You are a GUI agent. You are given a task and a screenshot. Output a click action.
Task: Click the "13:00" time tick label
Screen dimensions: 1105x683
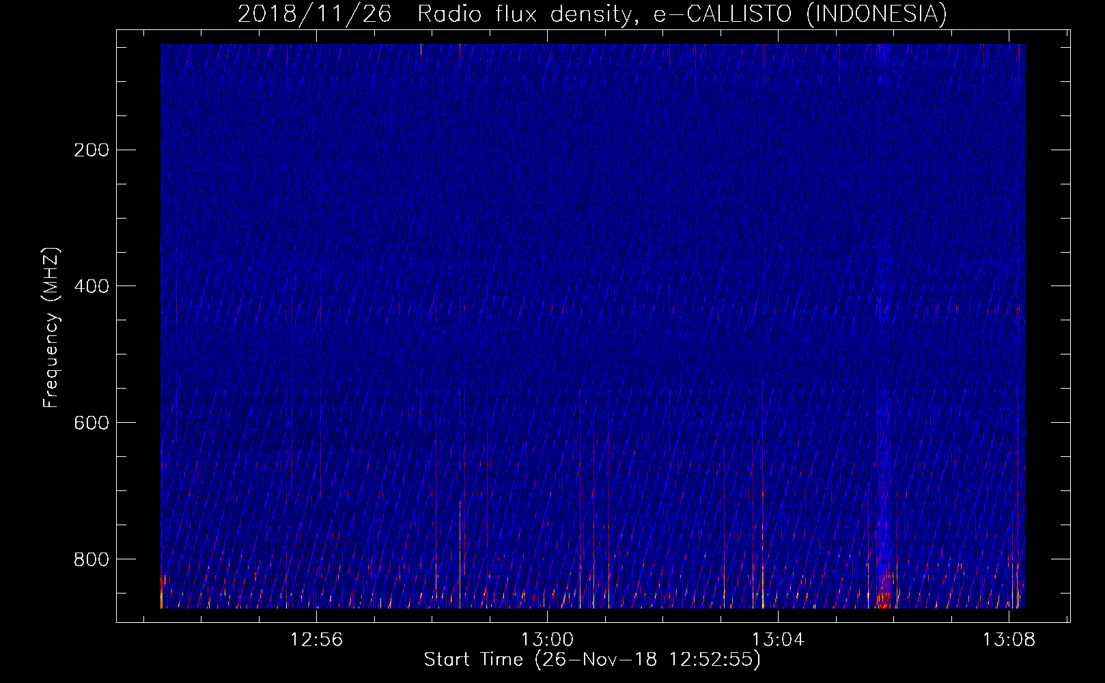click(547, 640)
